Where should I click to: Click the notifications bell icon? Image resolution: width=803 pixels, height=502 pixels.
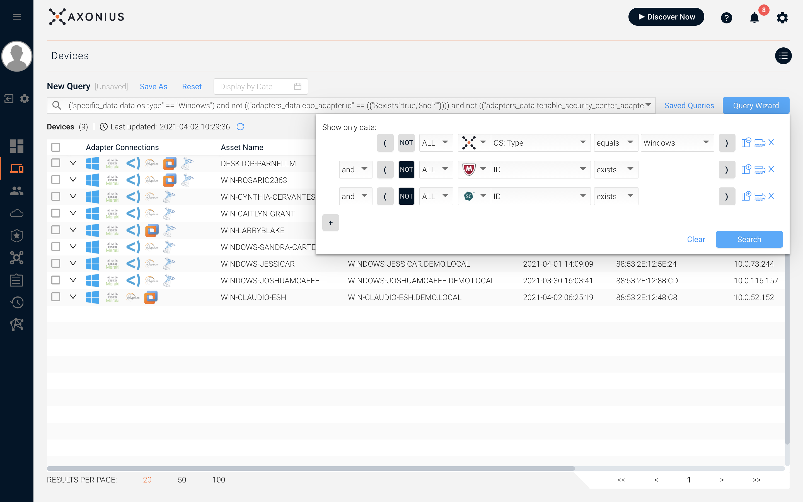[754, 18]
